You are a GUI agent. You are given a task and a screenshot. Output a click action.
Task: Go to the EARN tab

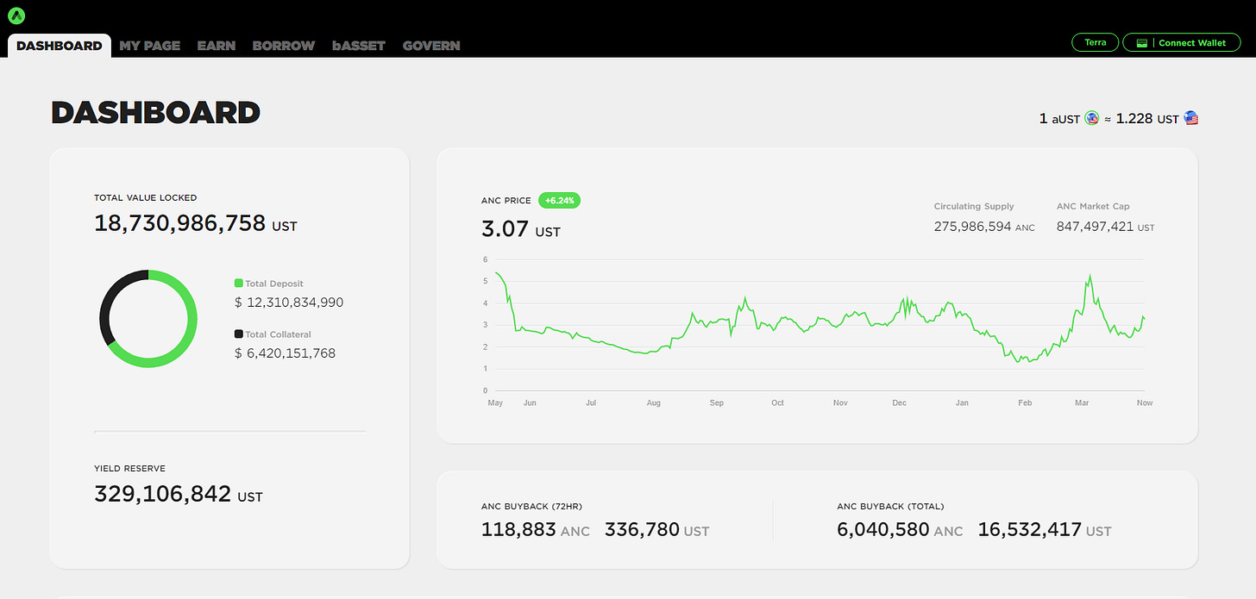point(217,46)
